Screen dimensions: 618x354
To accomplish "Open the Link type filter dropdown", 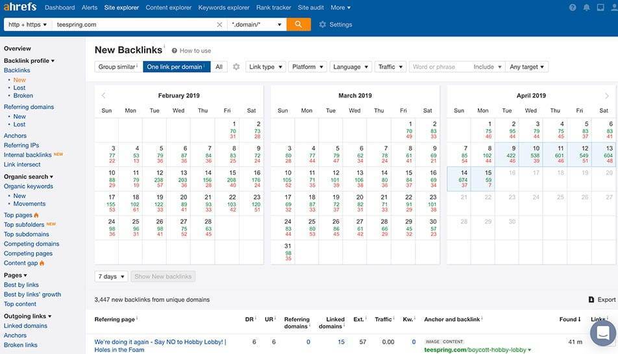I will tap(266, 67).
